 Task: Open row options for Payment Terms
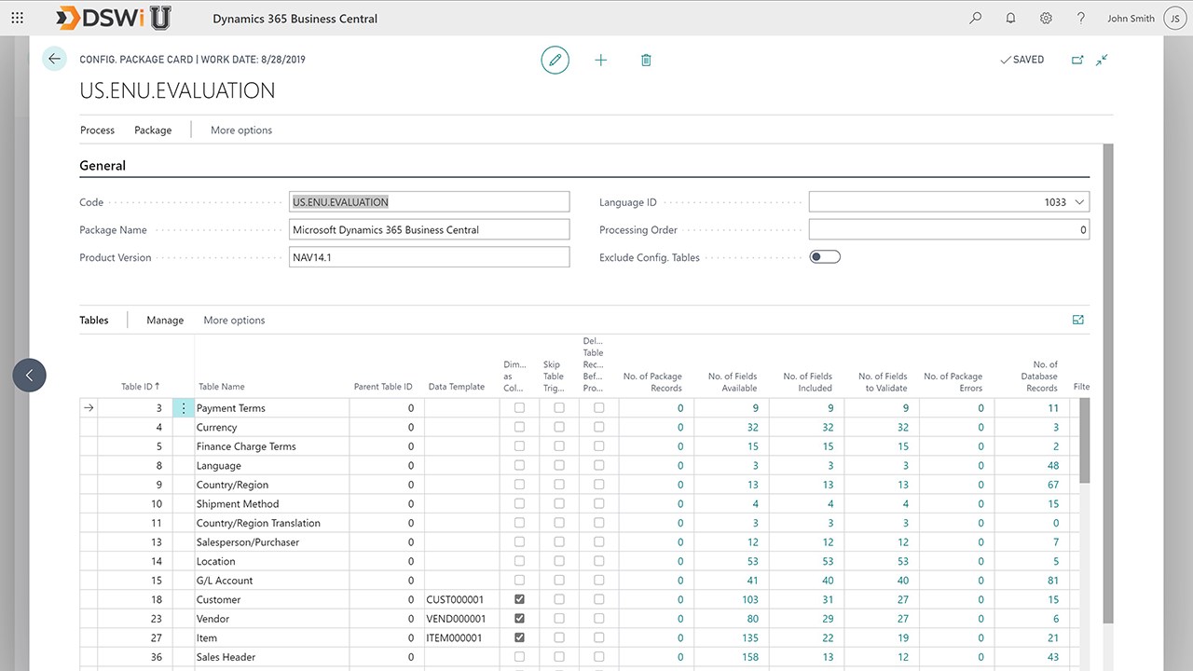click(x=184, y=408)
